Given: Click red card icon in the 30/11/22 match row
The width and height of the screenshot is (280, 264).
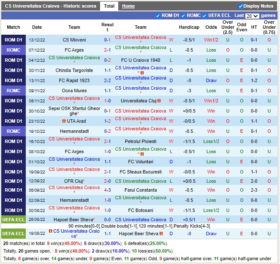Looking at the screenshot, I should pyautogui.click(x=142, y=73).
